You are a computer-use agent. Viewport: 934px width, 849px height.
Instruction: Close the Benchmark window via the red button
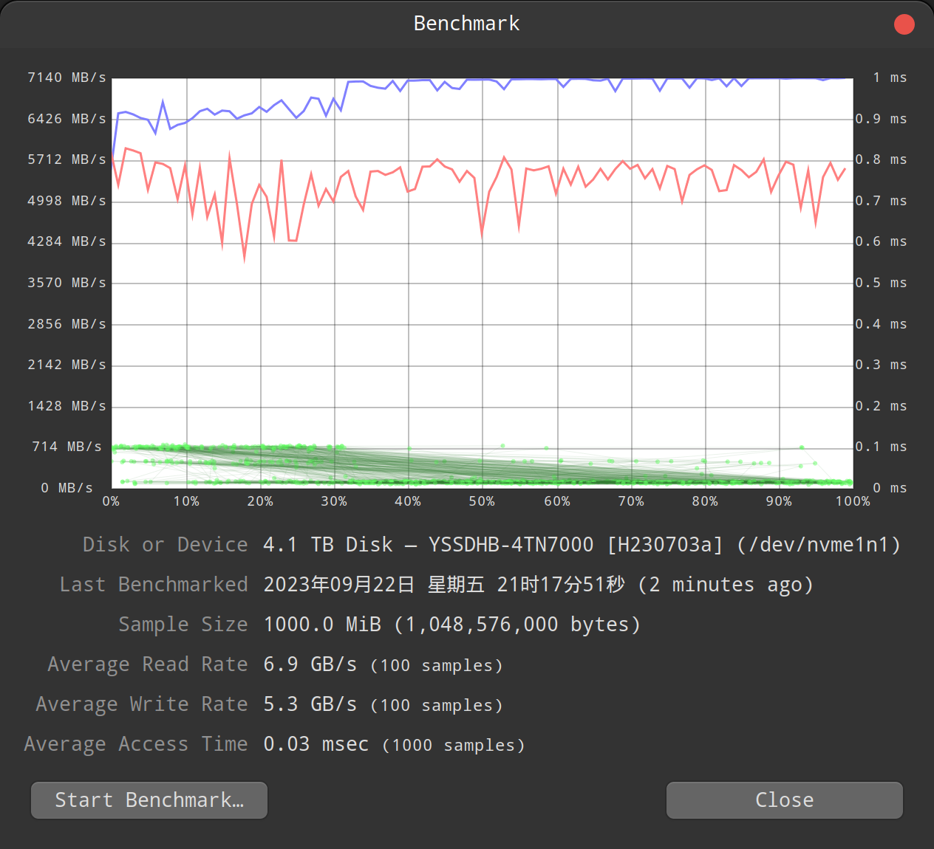904,24
